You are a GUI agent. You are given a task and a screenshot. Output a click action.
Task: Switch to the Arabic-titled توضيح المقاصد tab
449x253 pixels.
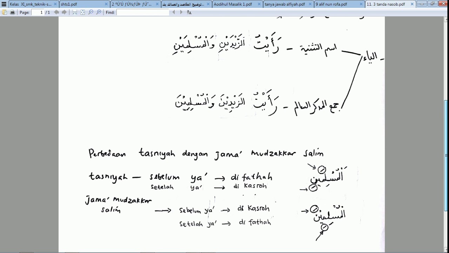(x=187, y=4)
